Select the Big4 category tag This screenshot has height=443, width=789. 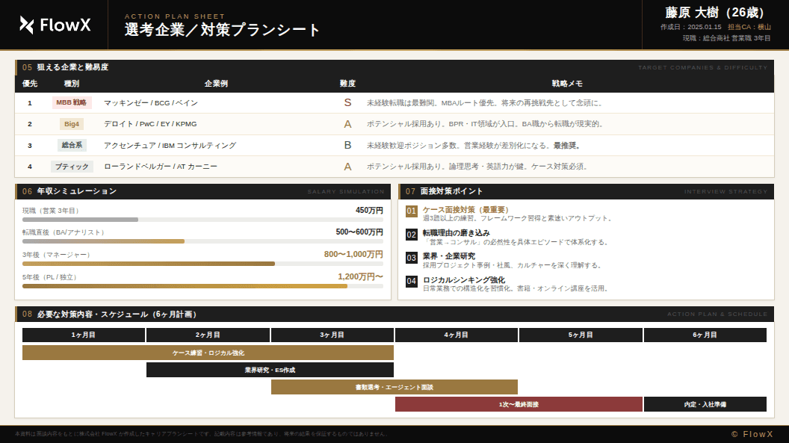[x=72, y=124]
